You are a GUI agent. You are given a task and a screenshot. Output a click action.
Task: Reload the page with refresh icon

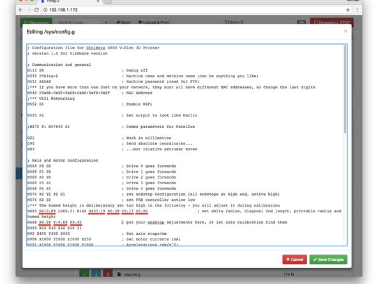(x=36, y=10)
